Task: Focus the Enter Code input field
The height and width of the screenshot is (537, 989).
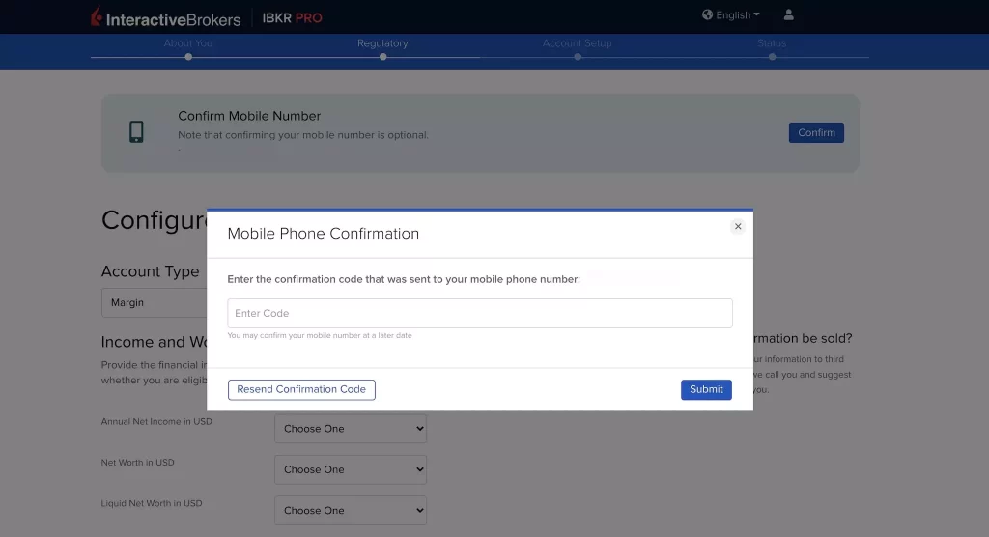Action: [479, 313]
